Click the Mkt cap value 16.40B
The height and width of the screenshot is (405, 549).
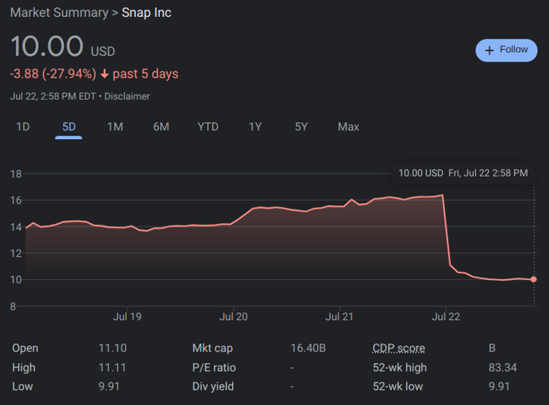click(308, 349)
